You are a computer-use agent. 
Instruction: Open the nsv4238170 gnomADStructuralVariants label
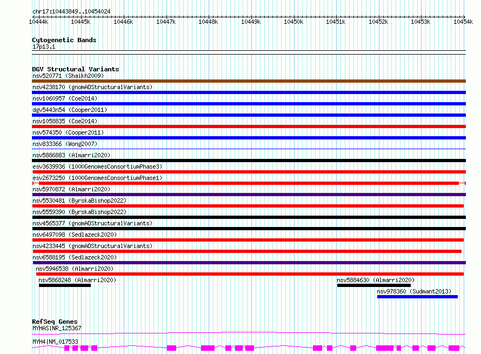92,87
